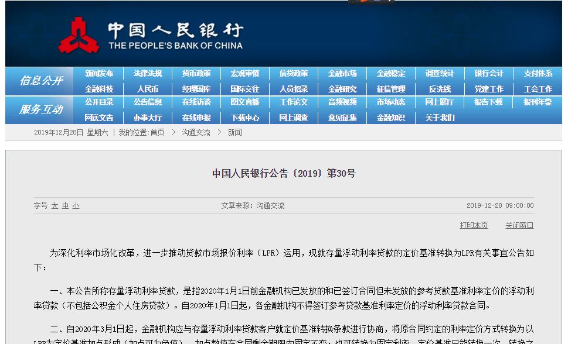Go to 首页 in the breadcrumb
The height and width of the screenshot is (344, 568).
point(157,132)
